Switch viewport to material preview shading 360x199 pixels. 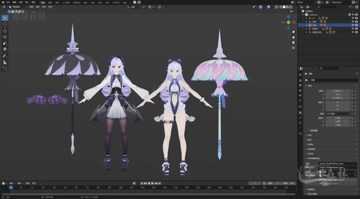coord(288,7)
